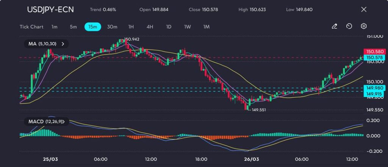Screen dimensions: 388x167
Task: Select the 1D timeframe tab
Action: click(169, 27)
